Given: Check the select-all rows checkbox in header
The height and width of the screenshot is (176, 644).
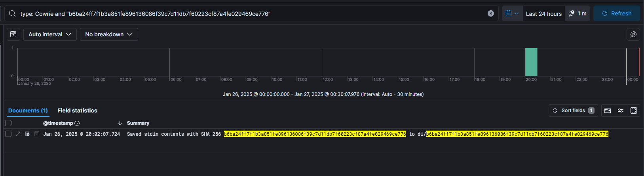Looking at the screenshot, I should 8,123.
